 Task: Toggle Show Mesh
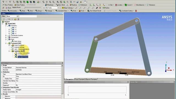[x=61, y=5]
